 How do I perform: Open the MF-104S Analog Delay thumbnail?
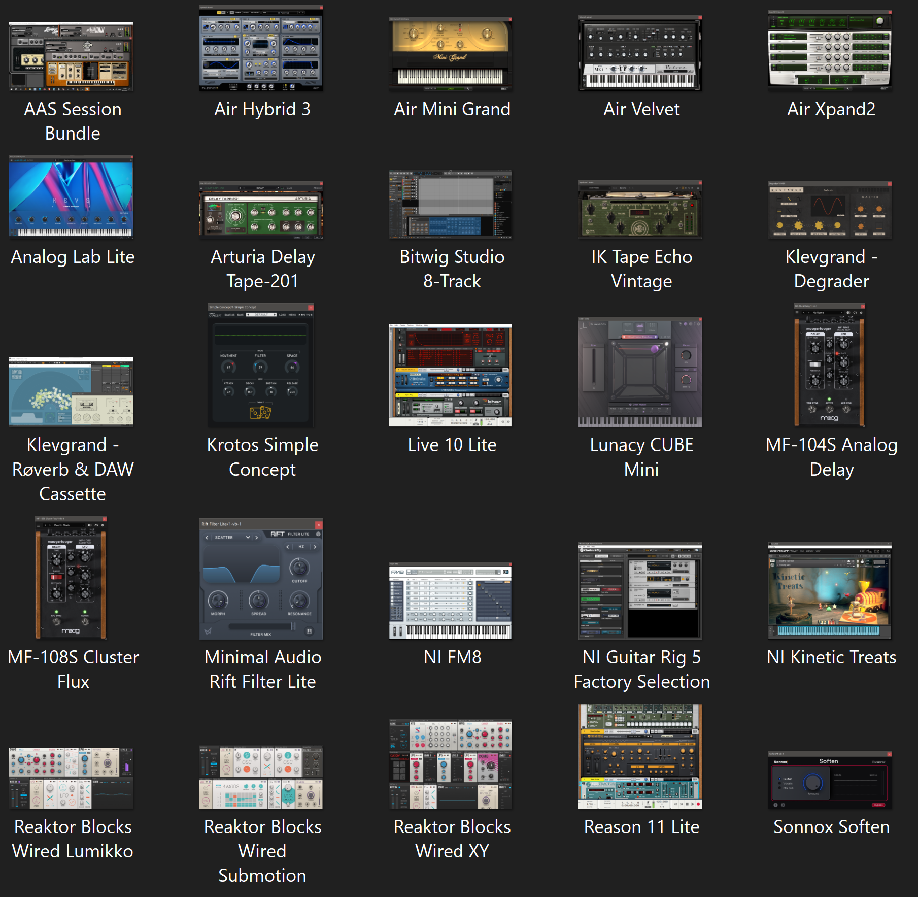(x=830, y=365)
